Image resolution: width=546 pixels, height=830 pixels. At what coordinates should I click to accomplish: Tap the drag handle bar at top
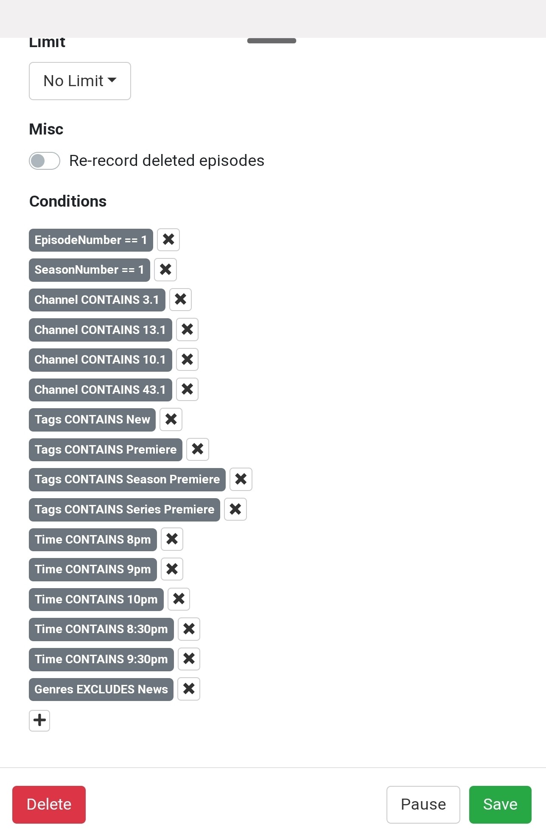(272, 41)
